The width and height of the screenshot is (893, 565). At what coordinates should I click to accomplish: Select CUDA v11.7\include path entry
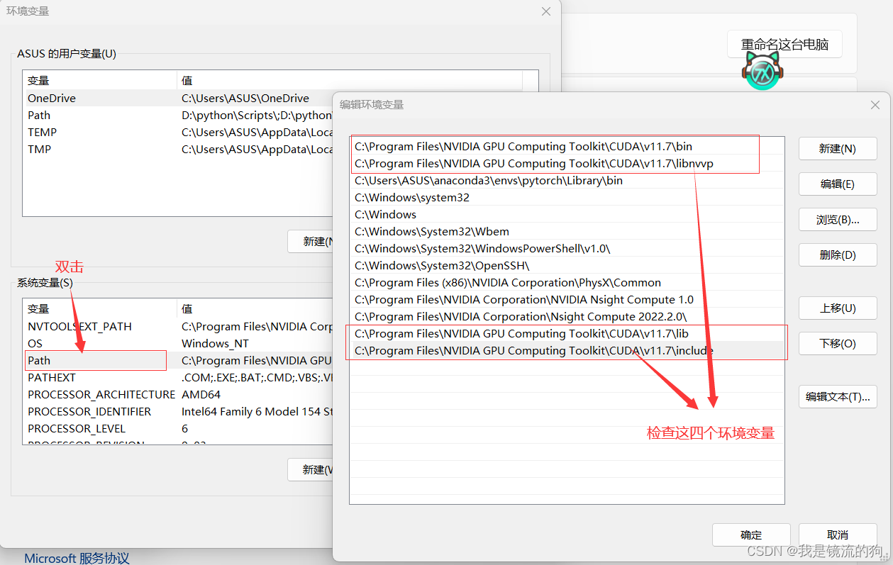pos(567,351)
